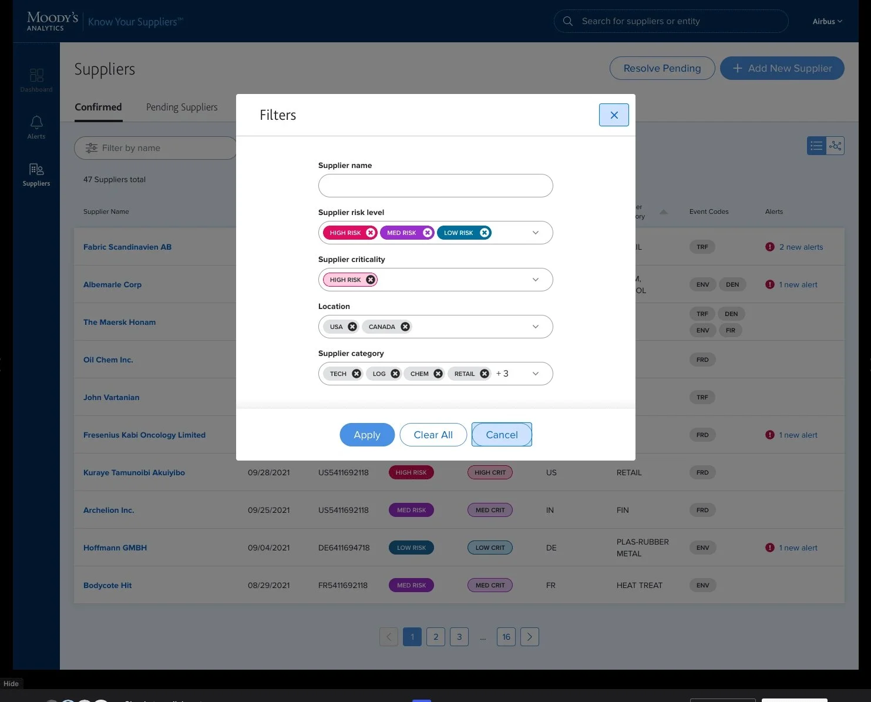Image resolution: width=871 pixels, height=702 pixels.
Task: Click Clear All button
Action: point(433,435)
